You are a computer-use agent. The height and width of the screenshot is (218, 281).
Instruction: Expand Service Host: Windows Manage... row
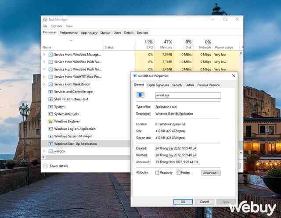(x=44, y=54)
